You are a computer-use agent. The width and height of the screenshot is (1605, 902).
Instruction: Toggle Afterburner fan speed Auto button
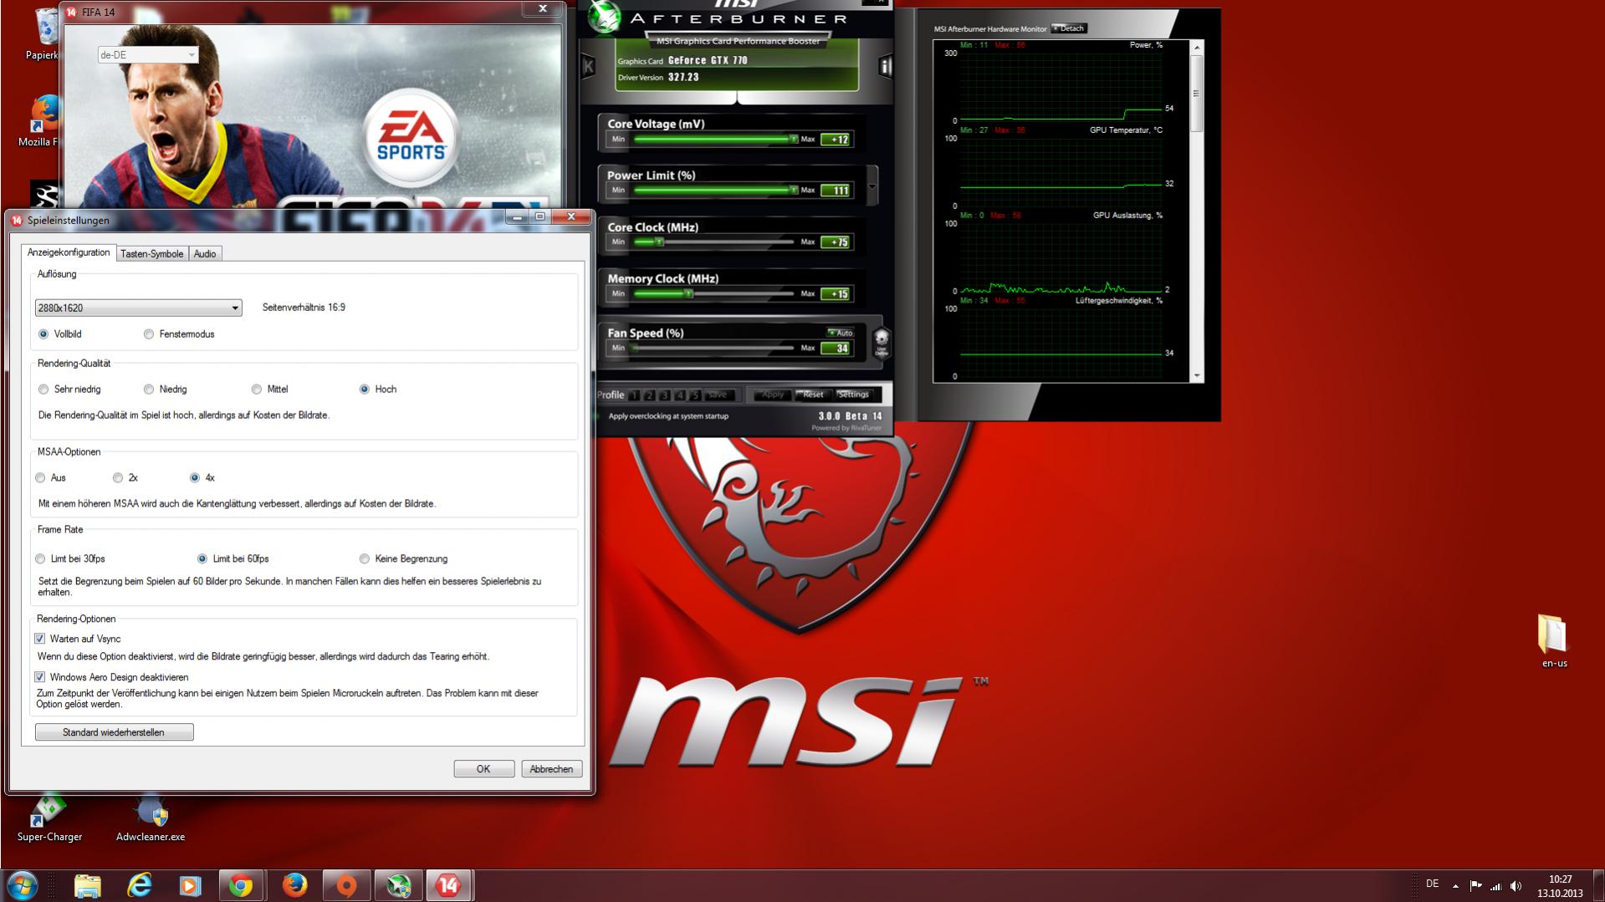tap(841, 333)
